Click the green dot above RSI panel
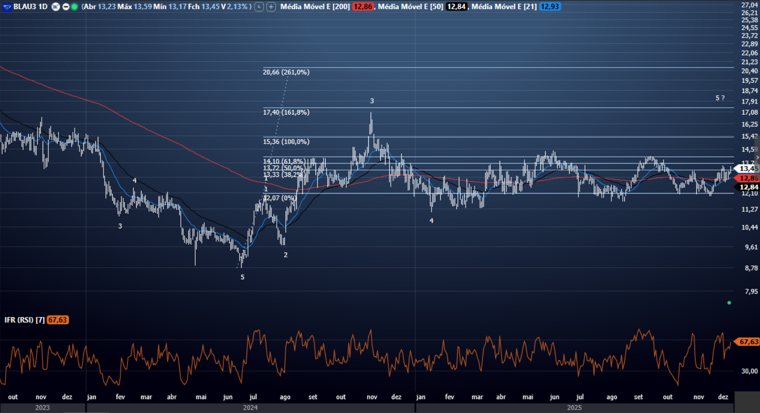760x413 pixels. (x=729, y=303)
